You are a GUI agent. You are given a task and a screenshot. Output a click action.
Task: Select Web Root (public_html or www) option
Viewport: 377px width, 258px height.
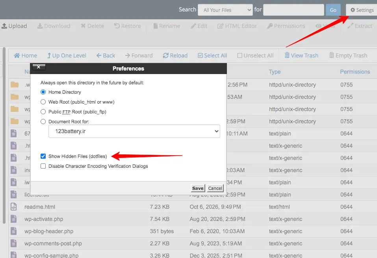tap(43, 102)
